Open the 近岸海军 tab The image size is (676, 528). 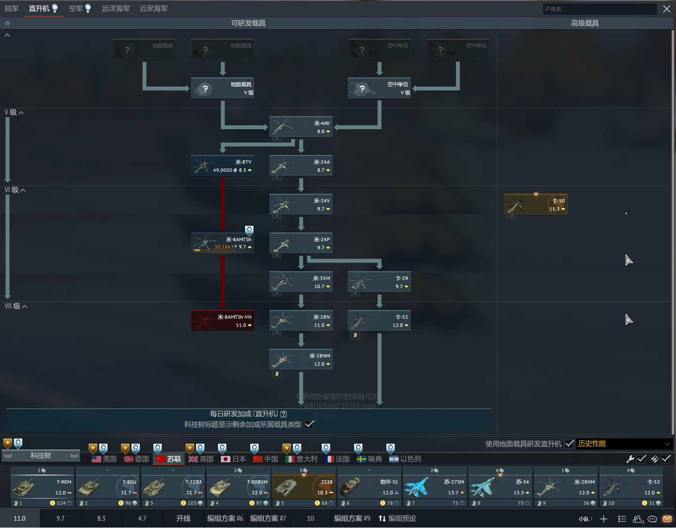pos(154,9)
